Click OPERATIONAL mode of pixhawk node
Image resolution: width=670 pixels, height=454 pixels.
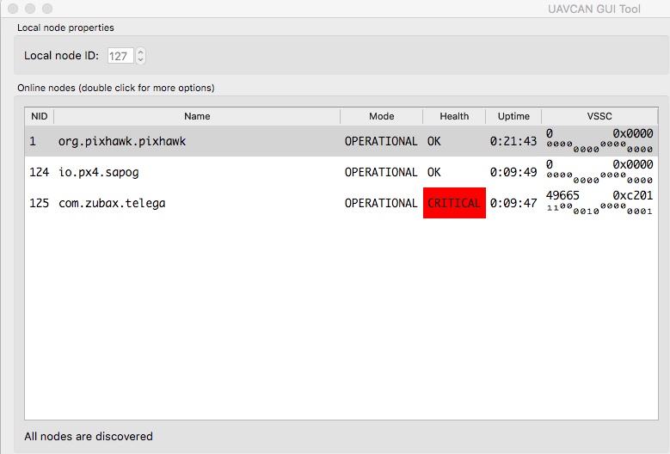click(x=381, y=141)
